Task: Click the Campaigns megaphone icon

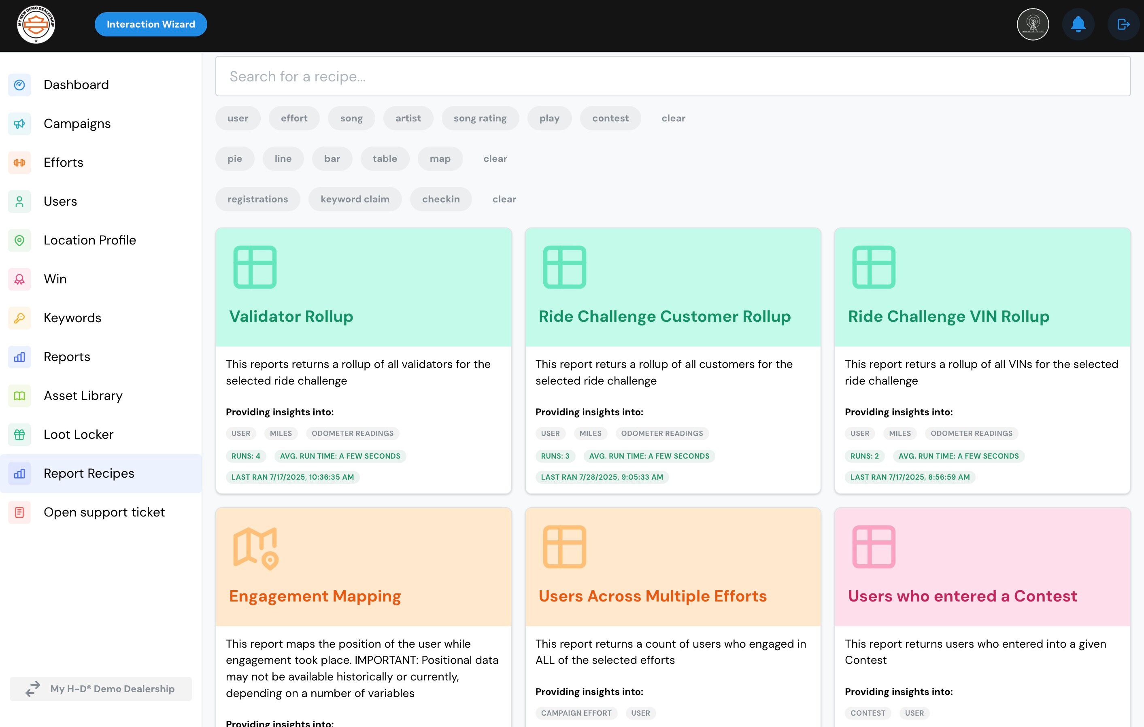Action: [x=19, y=123]
